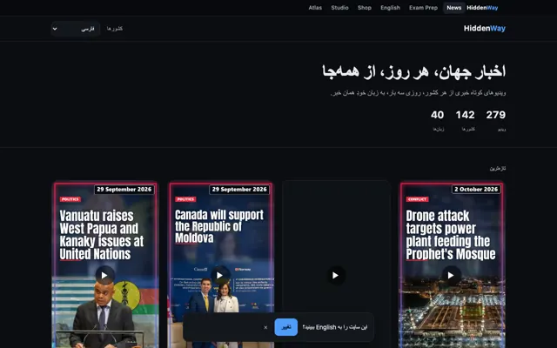Open headline 'Canada will support the Republic of Moldova'
Image resolution: width=557 pixels, height=348 pixels.
coord(219,226)
